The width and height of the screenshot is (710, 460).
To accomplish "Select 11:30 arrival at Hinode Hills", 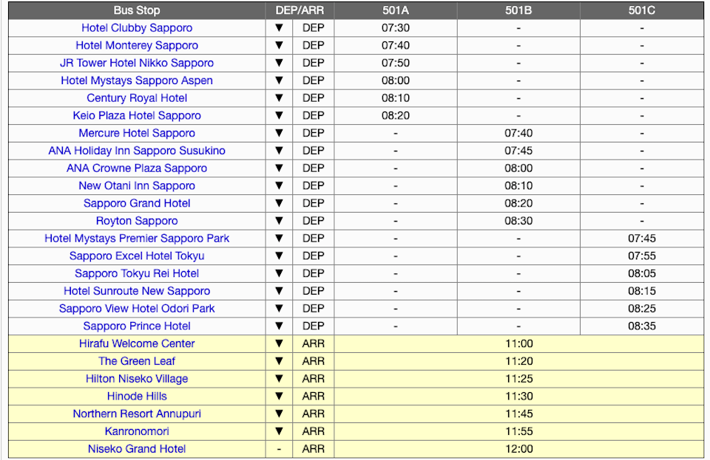I will click(519, 397).
